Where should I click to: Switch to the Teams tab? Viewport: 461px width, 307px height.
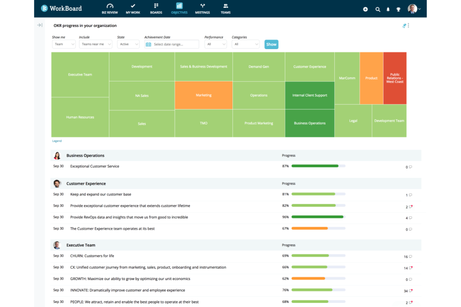coord(225,8)
